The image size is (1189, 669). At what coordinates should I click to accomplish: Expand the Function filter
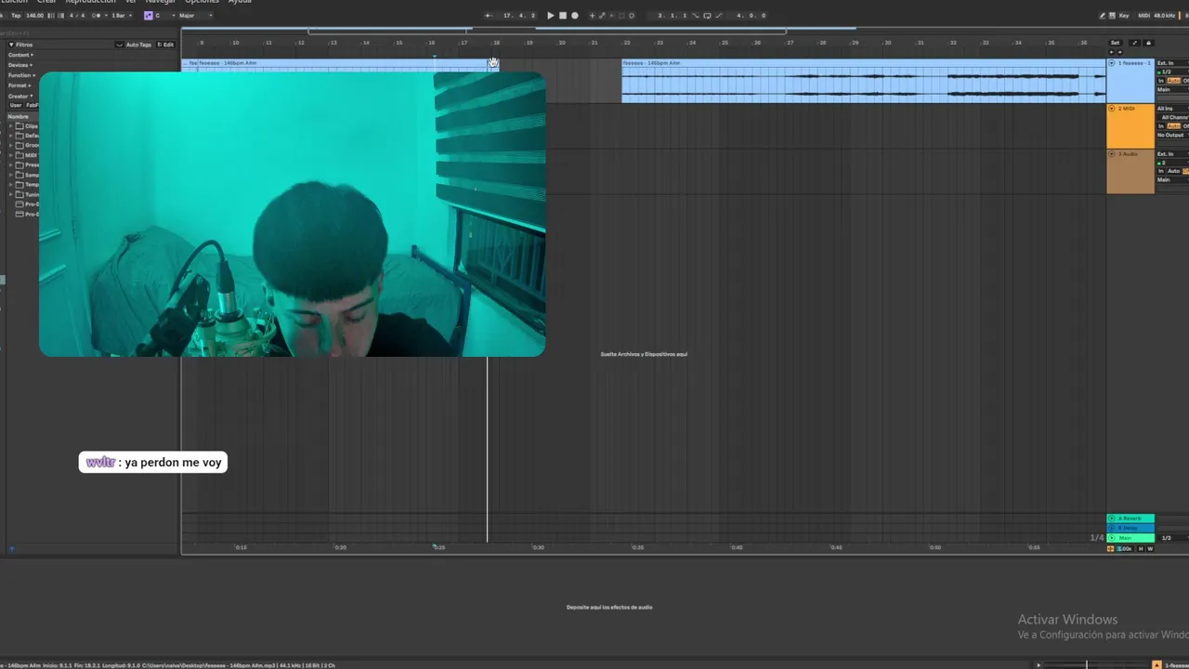pyautogui.click(x=21, y=75)
